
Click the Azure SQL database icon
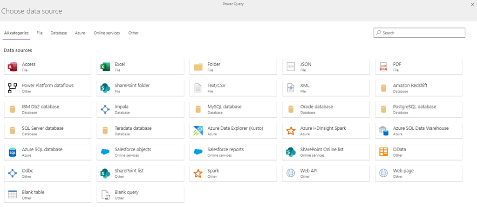[x=13, y=152]
